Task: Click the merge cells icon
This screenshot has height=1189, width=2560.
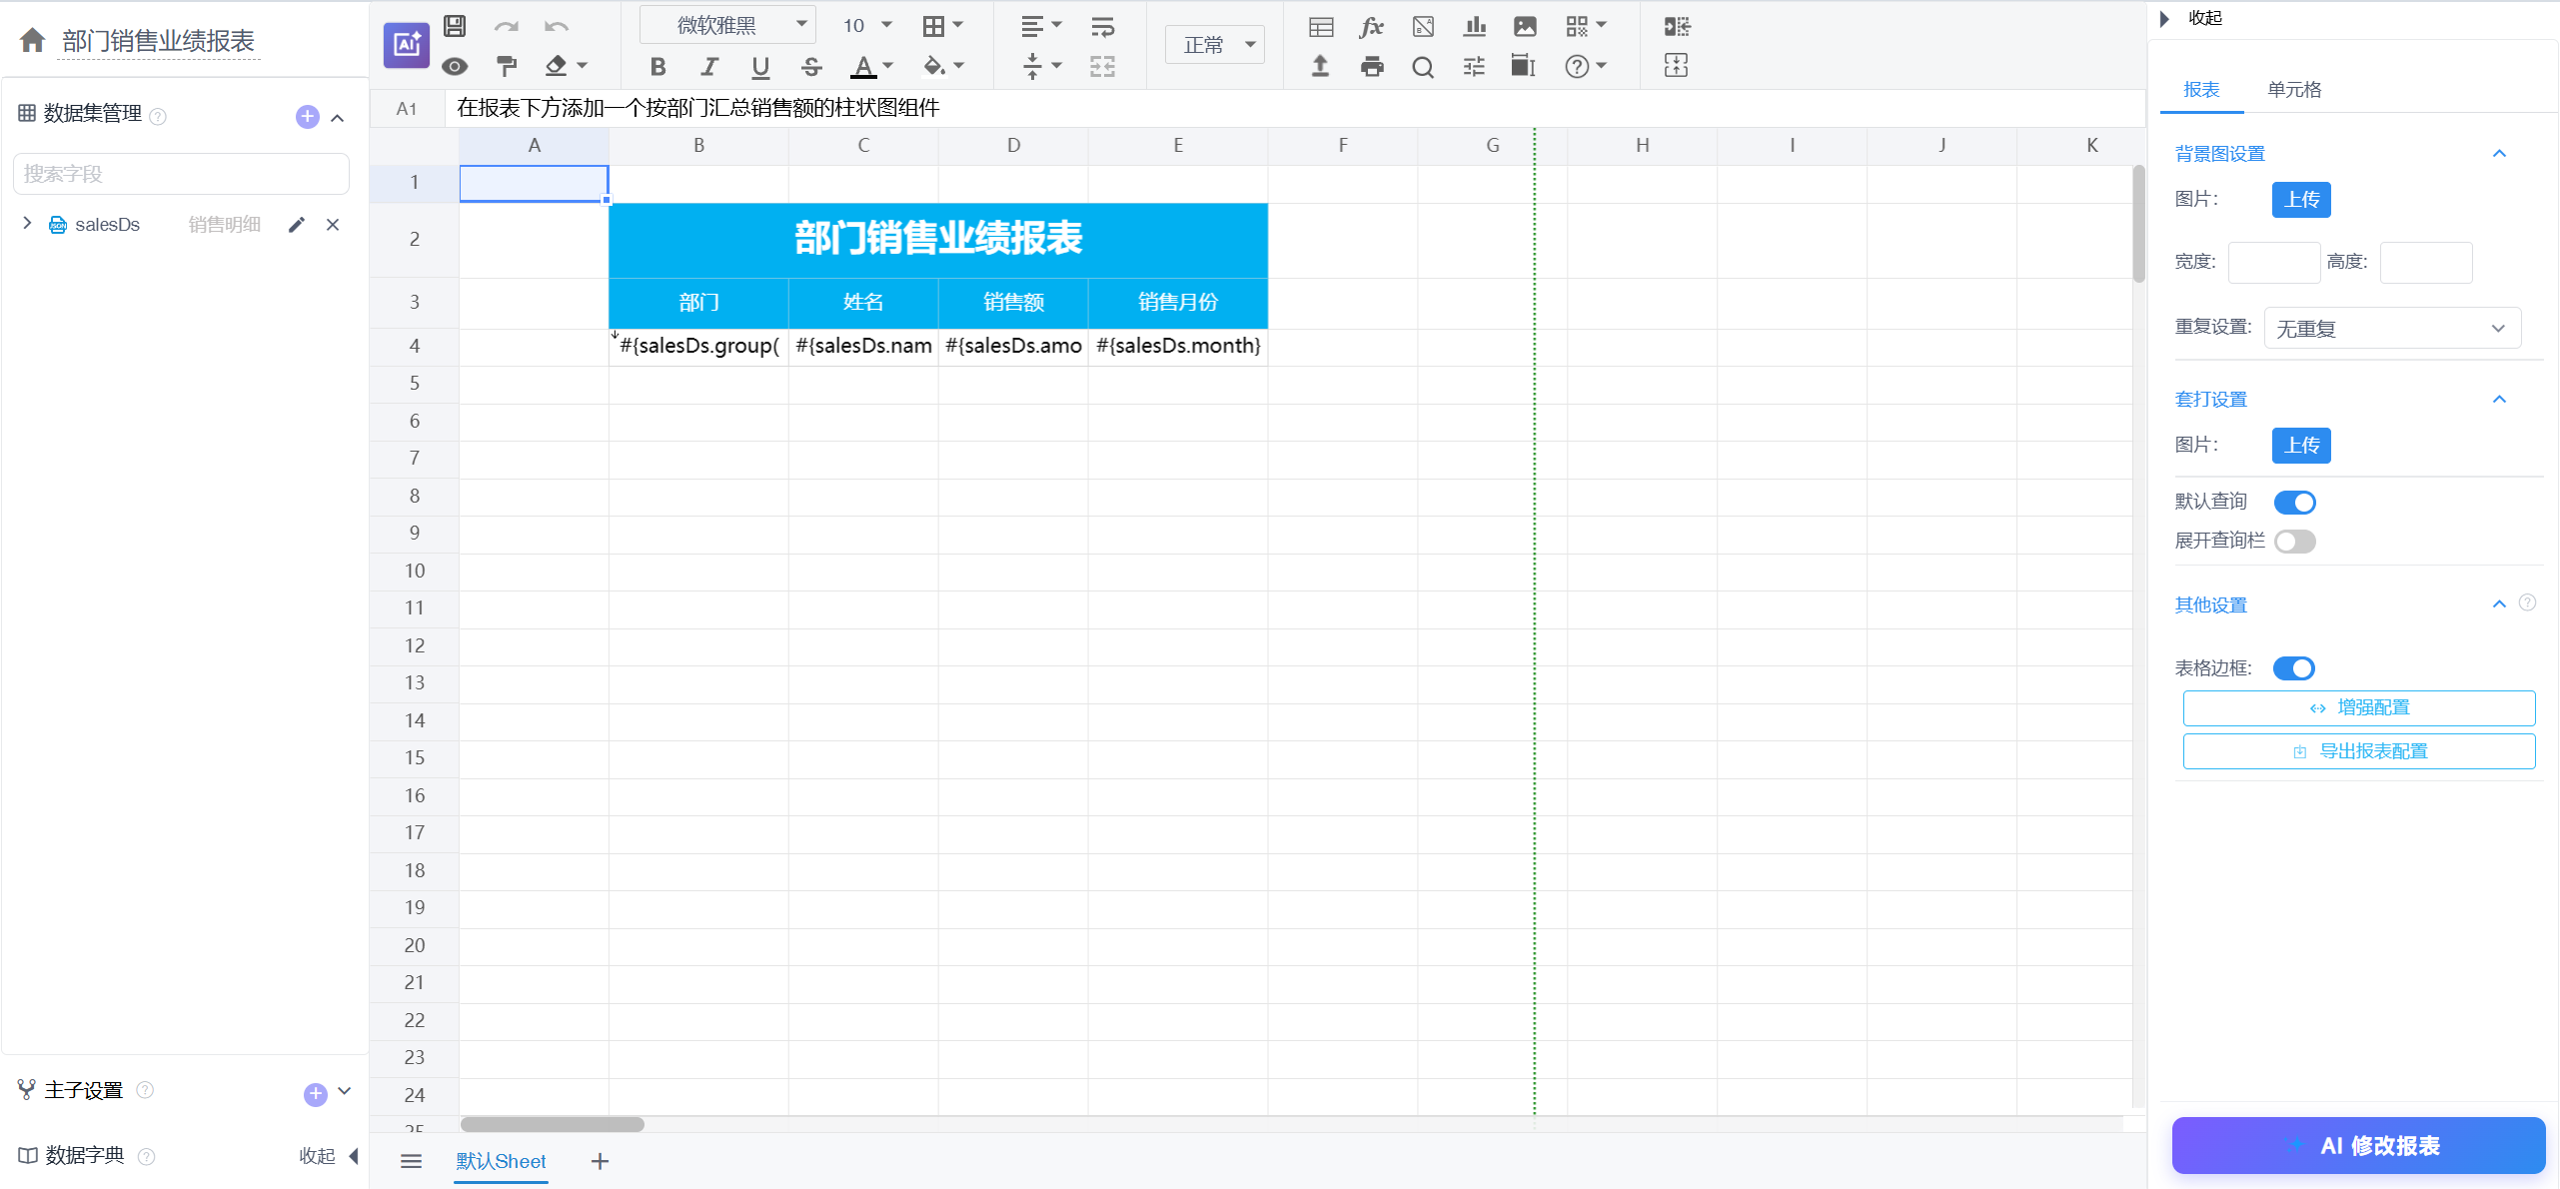Action: tap(1103, 67)
